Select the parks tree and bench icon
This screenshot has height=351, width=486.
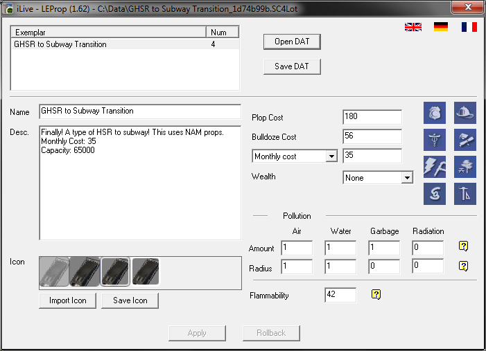point(465,167)
